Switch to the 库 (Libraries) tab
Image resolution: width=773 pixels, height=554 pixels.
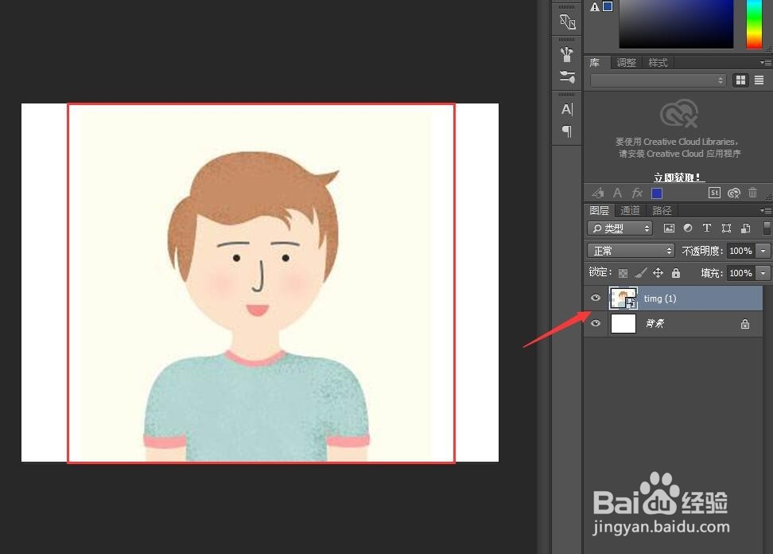pos(595,63)
